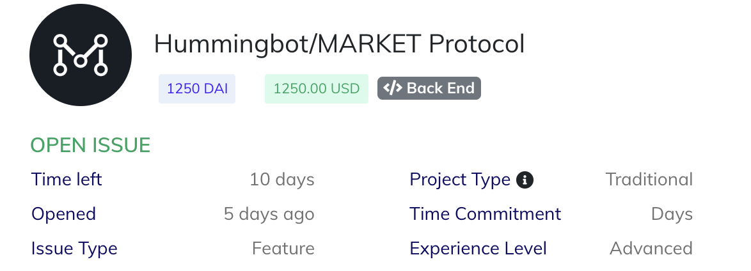
Task: Click the OPEN ISSUE status label
Action: pyautogui.click(x=90, y=146)
